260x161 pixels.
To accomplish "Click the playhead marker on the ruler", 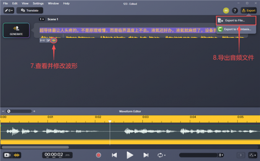I will pyautogui.click(x=110, y=121).
